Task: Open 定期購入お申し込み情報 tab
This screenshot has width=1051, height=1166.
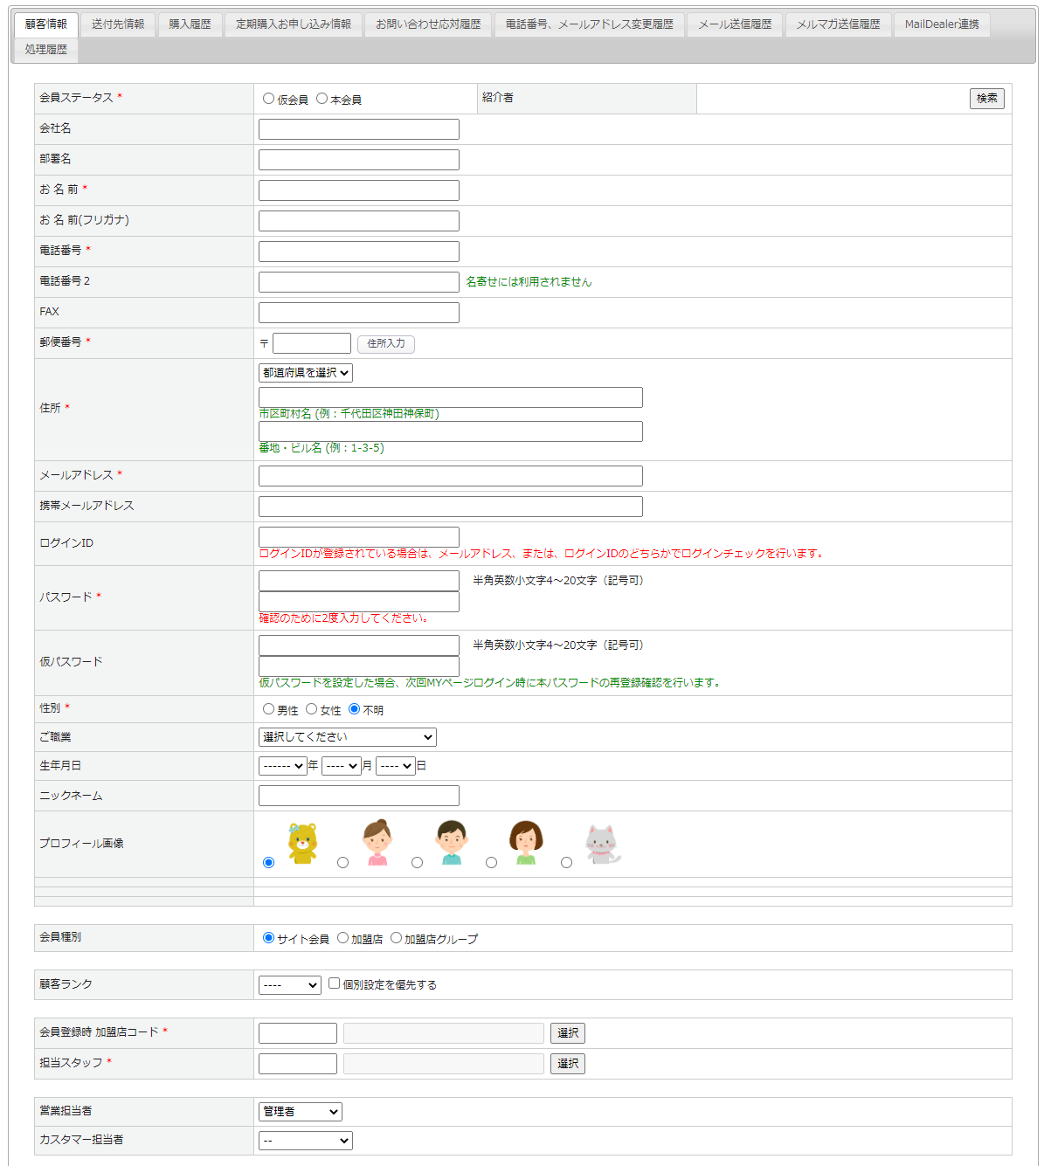Action: (x=294, y=24)
